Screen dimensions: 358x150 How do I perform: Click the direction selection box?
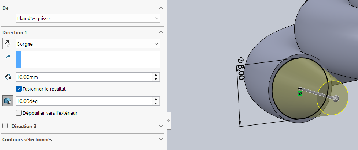pyautogui.click(x=91, y=59)
